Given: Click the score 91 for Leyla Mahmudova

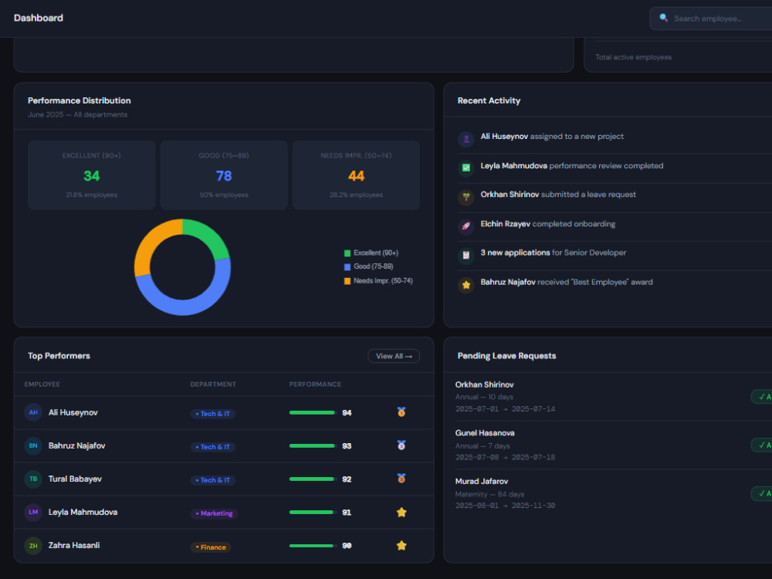Looking at the screenshot, I should 347,513.
